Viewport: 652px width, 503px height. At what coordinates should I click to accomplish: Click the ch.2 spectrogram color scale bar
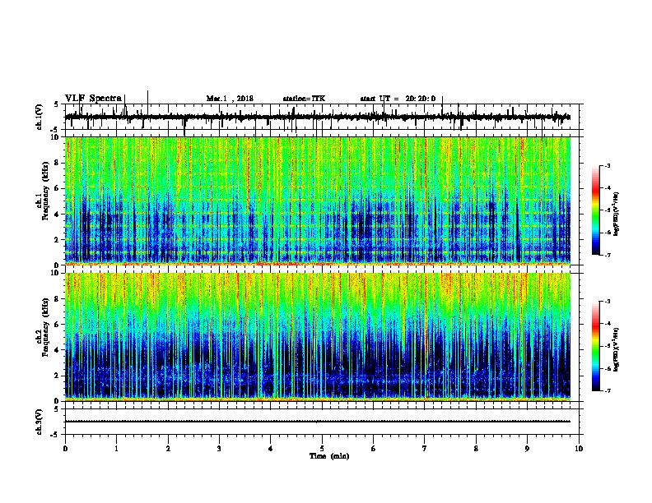pos(595,346)
